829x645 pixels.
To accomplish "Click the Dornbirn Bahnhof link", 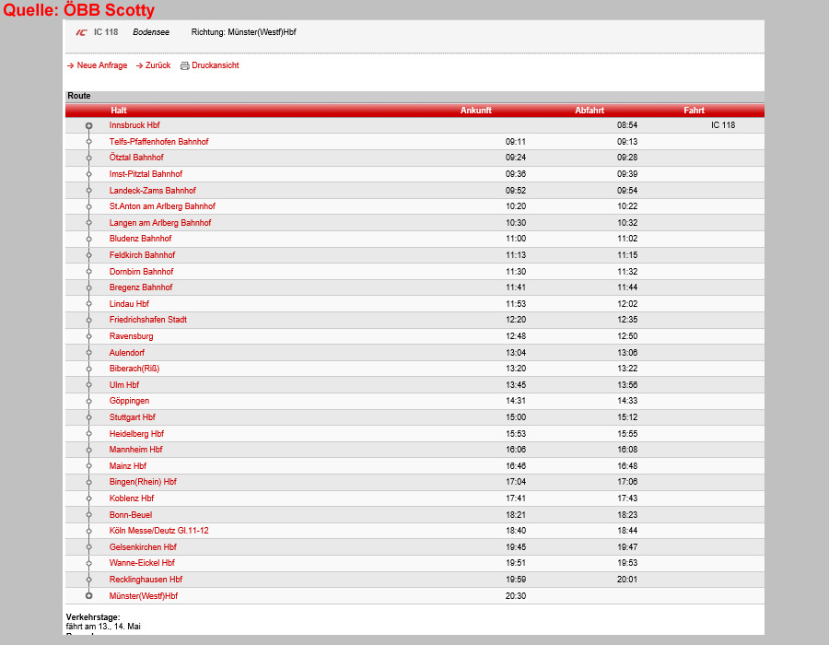I will coord(141,271).
